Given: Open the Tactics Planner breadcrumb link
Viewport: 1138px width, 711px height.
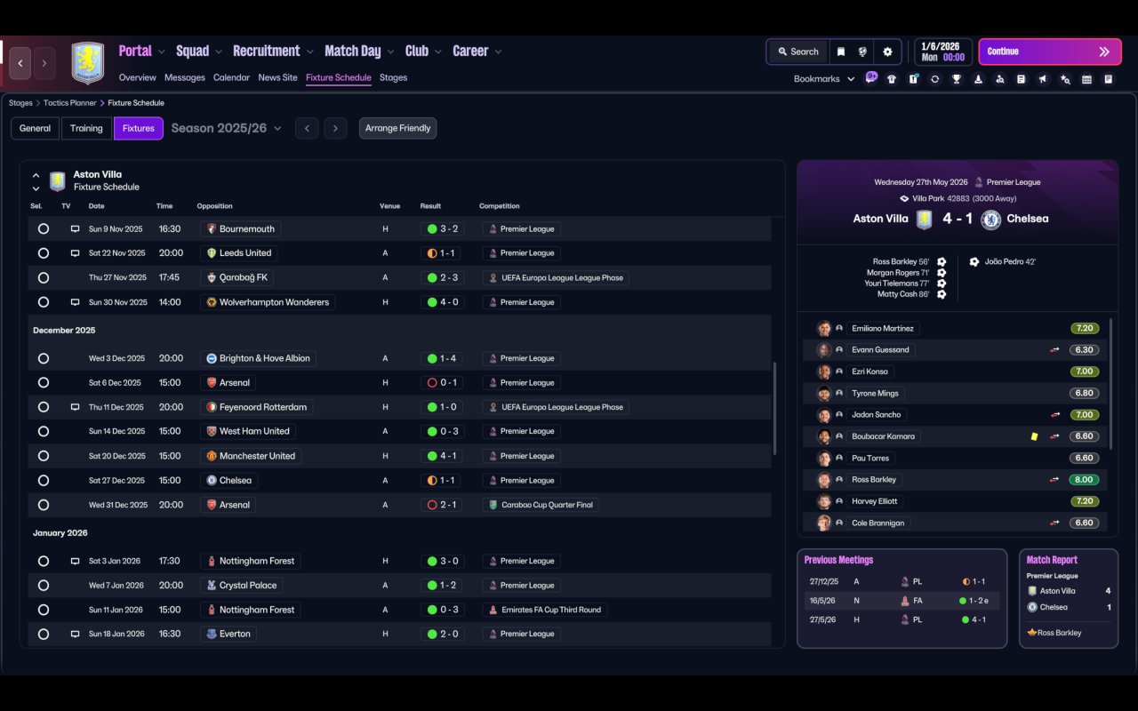Looking at the screenshot, I should (70, 103).
